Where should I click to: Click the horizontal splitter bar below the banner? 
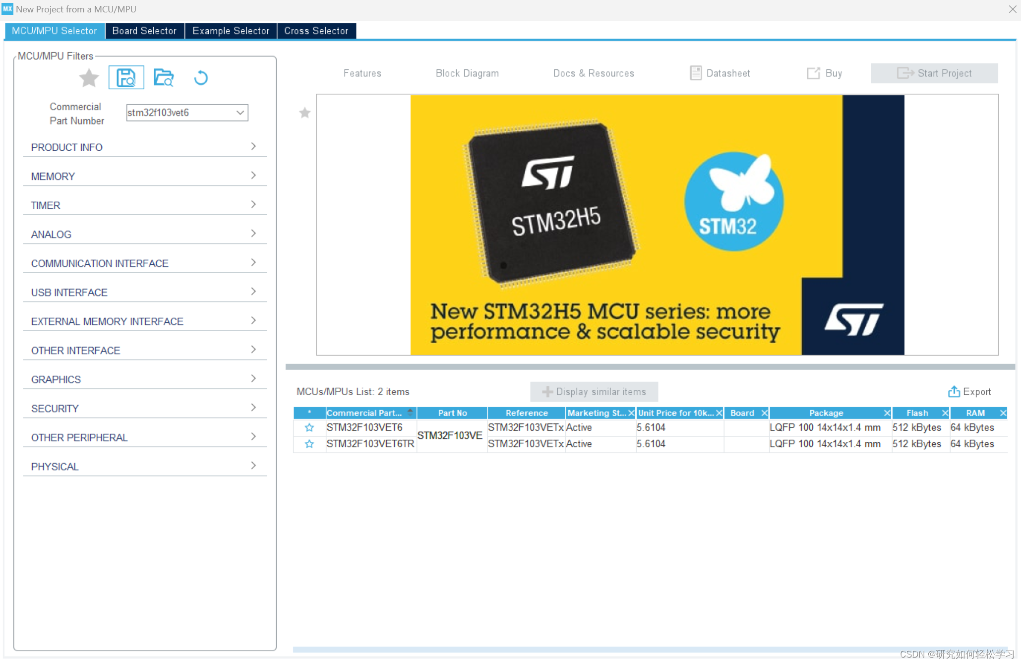click(650, 367)
